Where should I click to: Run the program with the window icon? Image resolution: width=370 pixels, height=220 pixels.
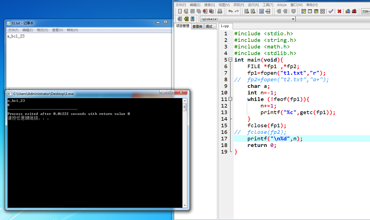coord(310,11)
